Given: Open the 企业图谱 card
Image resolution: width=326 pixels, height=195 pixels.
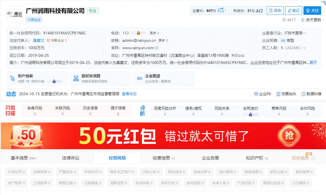Looking at the screenshot, I should (164, 79).
